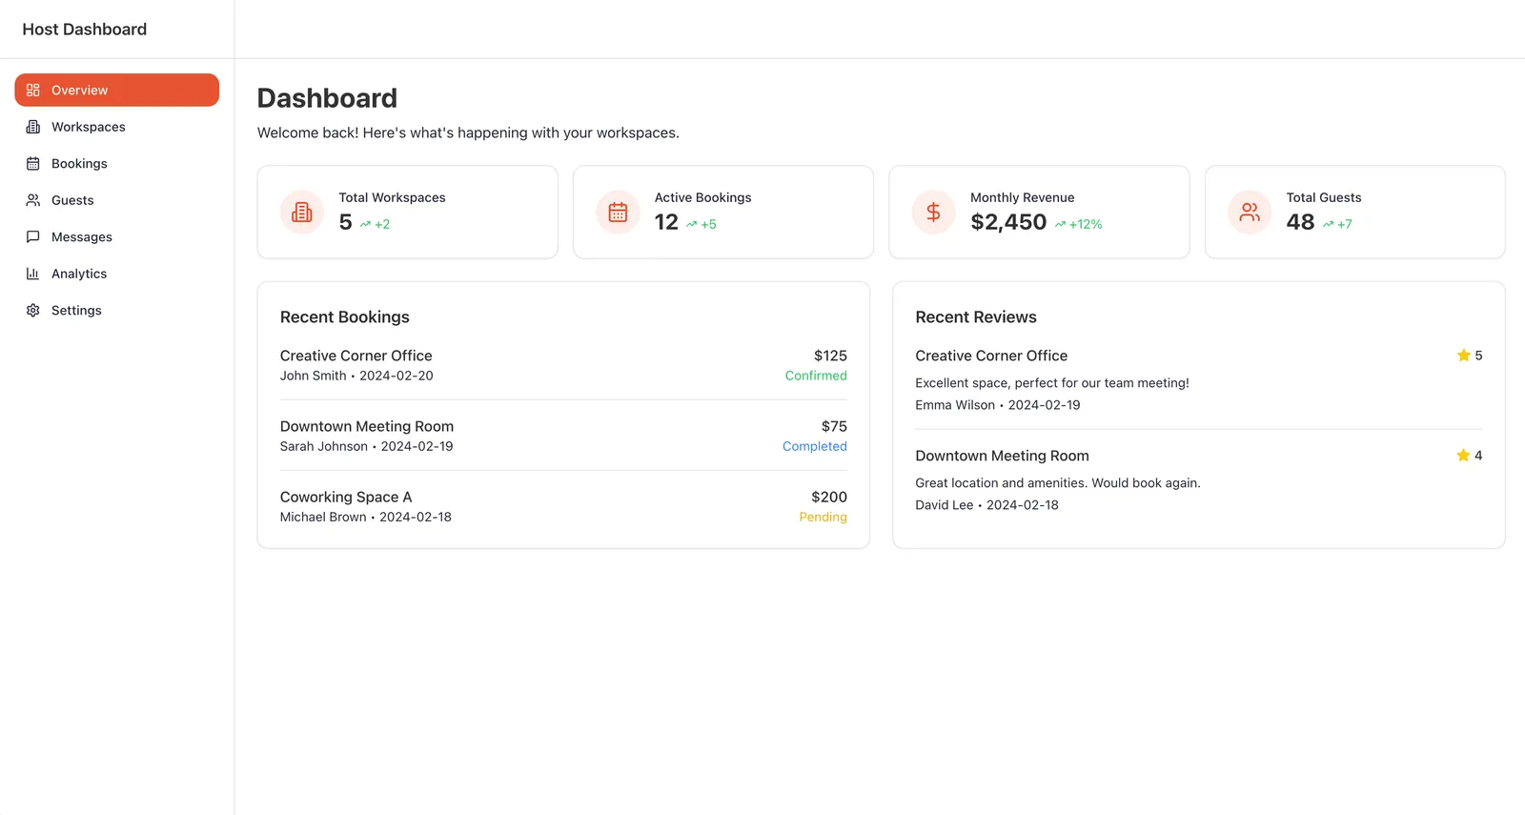Click the dollar icon on Monthly Revenue card
This screenshot has height=815, width=1525.
934,212
